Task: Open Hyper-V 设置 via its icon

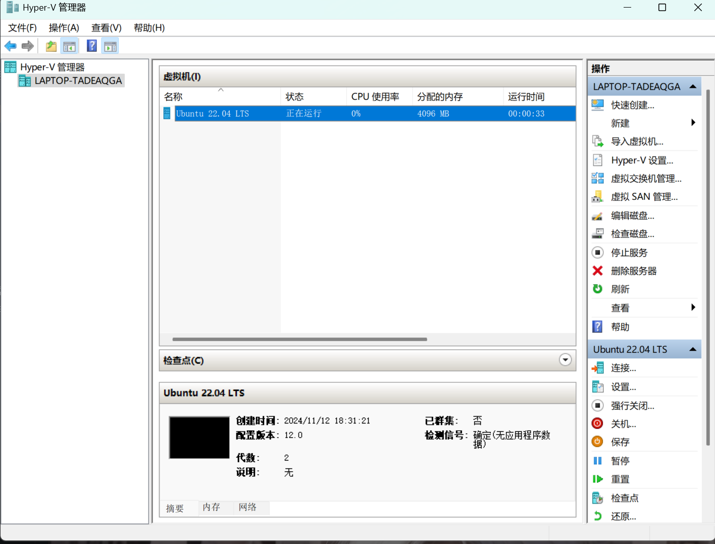Action: (x=597, y=160)
